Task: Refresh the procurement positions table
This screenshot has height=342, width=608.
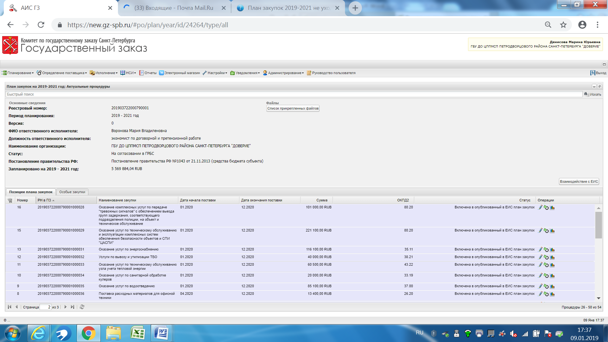Action: click(x=82, y=307)
